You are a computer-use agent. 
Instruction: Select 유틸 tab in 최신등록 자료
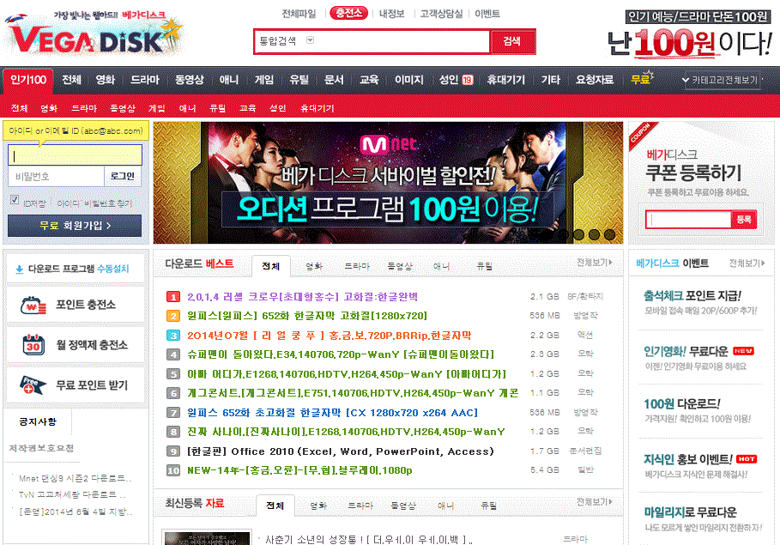[x=488, y=506]
